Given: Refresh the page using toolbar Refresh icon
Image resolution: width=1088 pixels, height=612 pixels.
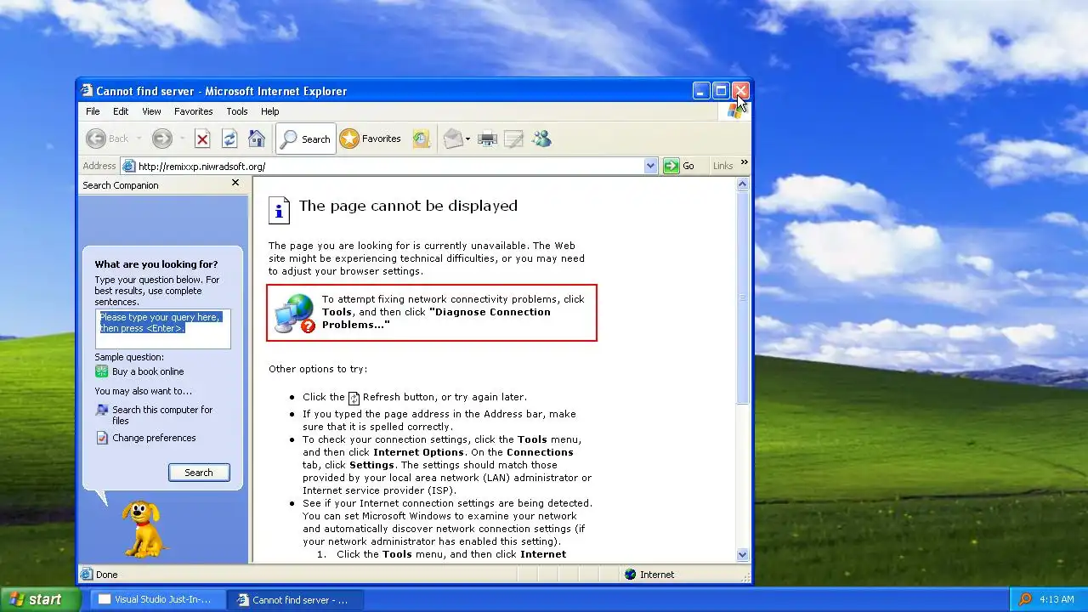Looking at the screenshot, I should tap(229, 139).
